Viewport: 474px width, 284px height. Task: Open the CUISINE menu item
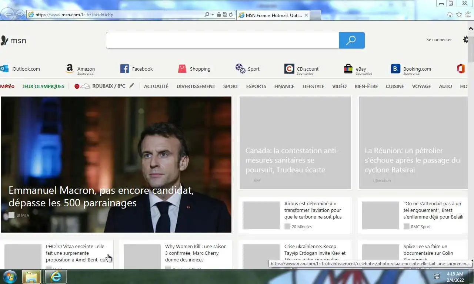click(x=395, y=86)
